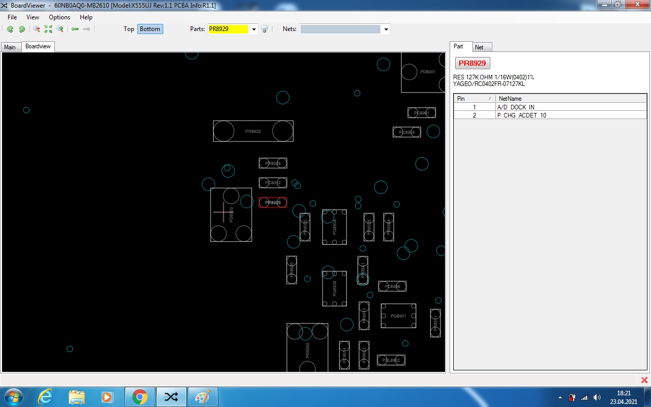
Task: Switch board view to Top side
Action: (x=129, y=29)
